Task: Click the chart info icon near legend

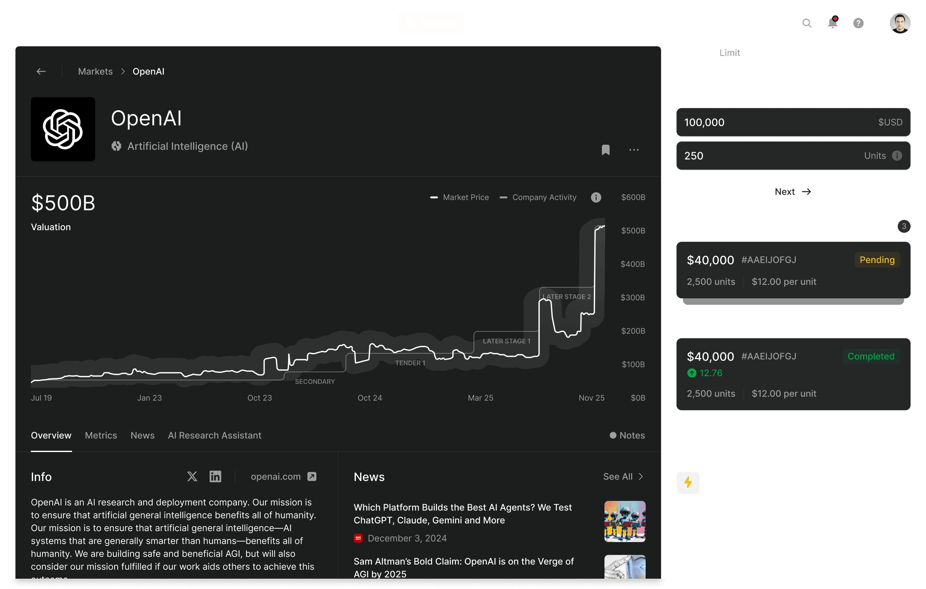Action: 596,197
